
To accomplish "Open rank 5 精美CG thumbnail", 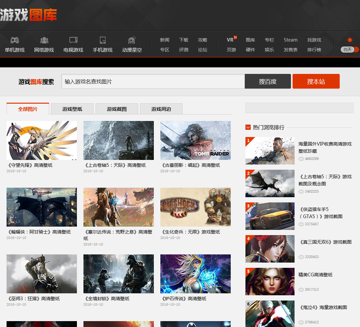I will (x=270, y=282).
